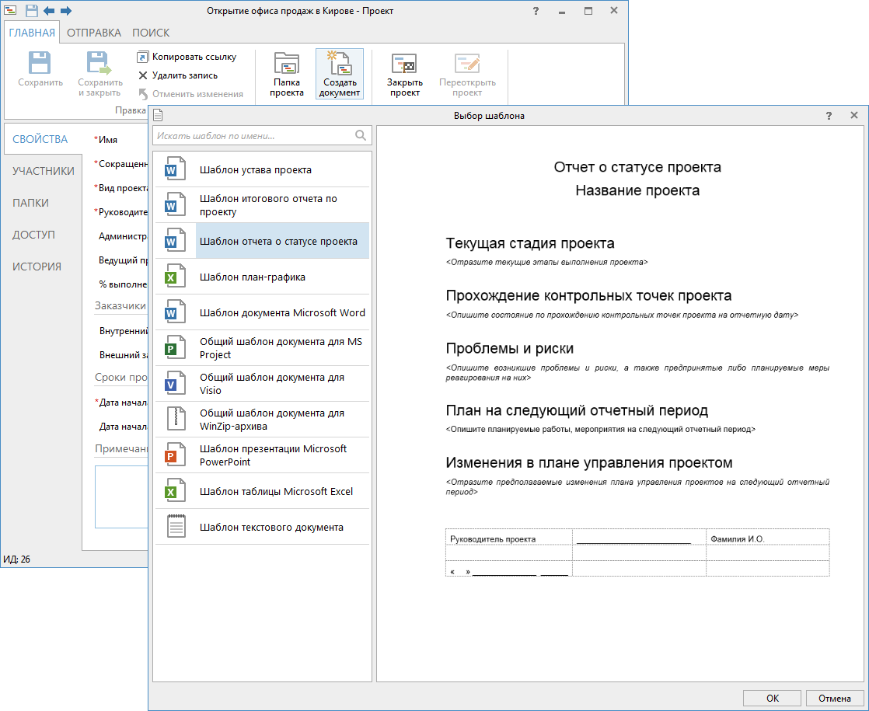Click the save icon in title bar

click(x=32, y=11)
